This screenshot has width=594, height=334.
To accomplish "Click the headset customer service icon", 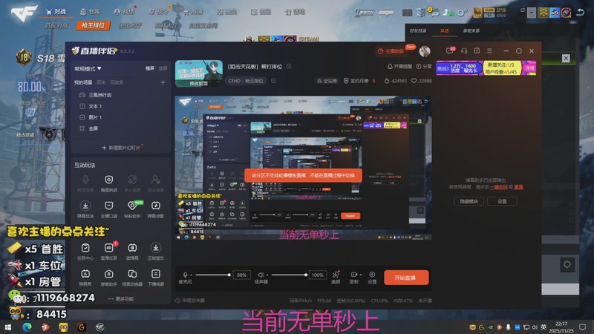I will point(464,50).
